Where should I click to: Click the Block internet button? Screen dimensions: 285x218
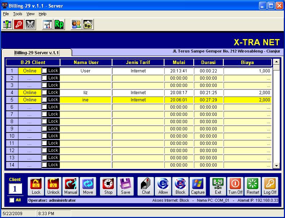click(181, 186)
